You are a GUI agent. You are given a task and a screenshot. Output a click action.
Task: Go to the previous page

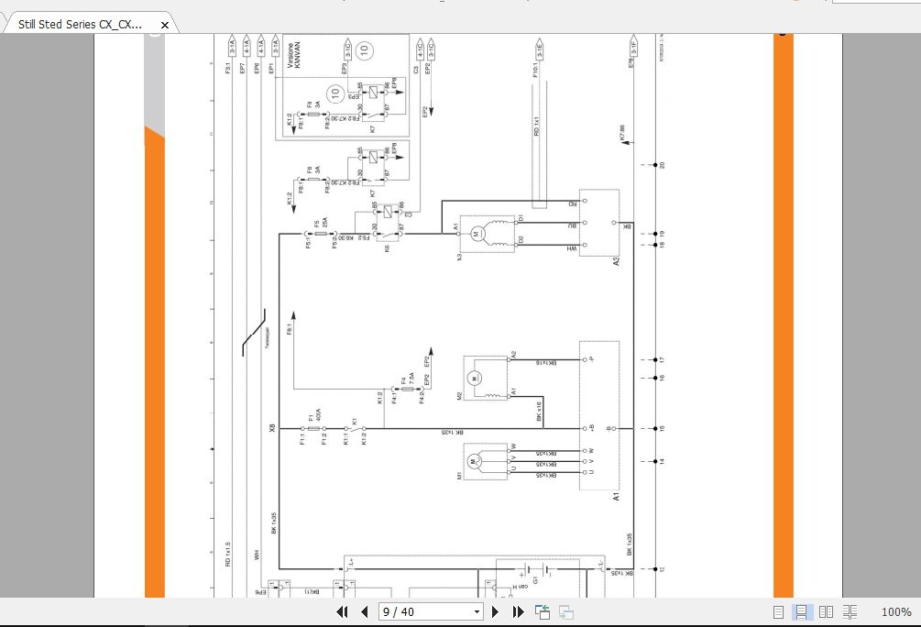(x=364, y=611)
